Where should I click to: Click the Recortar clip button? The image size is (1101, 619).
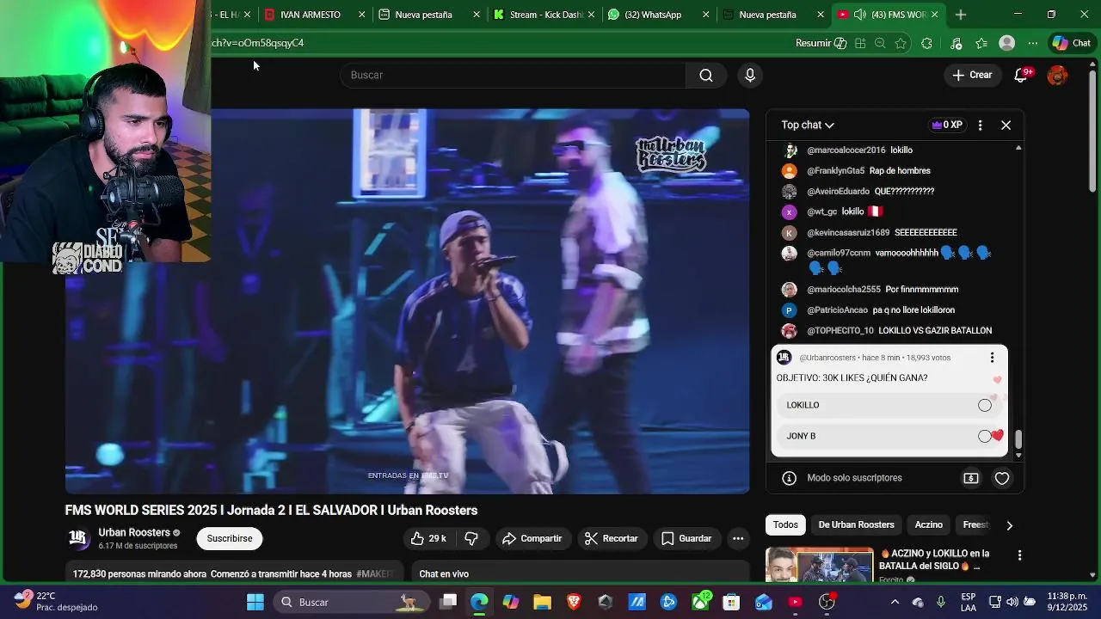pyautogui.click(x=611, y=538)
